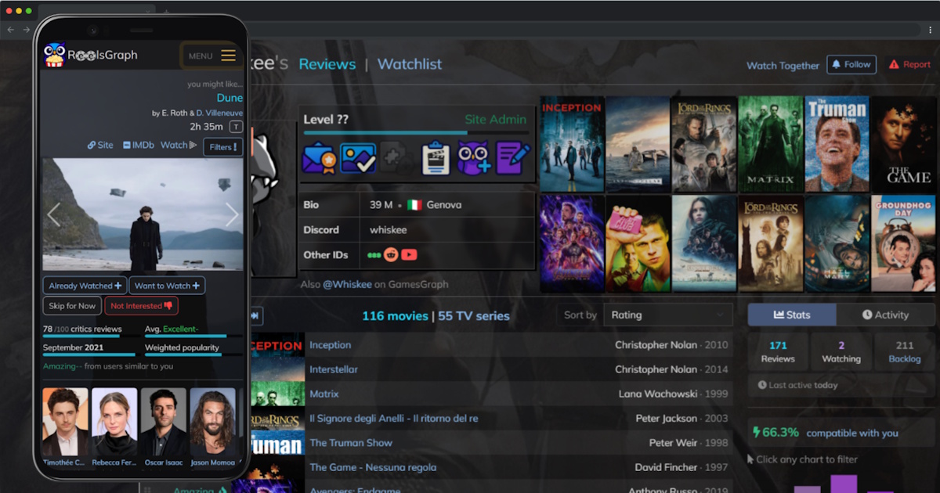Switch to the Stats tab
This screenshot has width=940, height=493.
pyautogui.click(x=792, y=315)
